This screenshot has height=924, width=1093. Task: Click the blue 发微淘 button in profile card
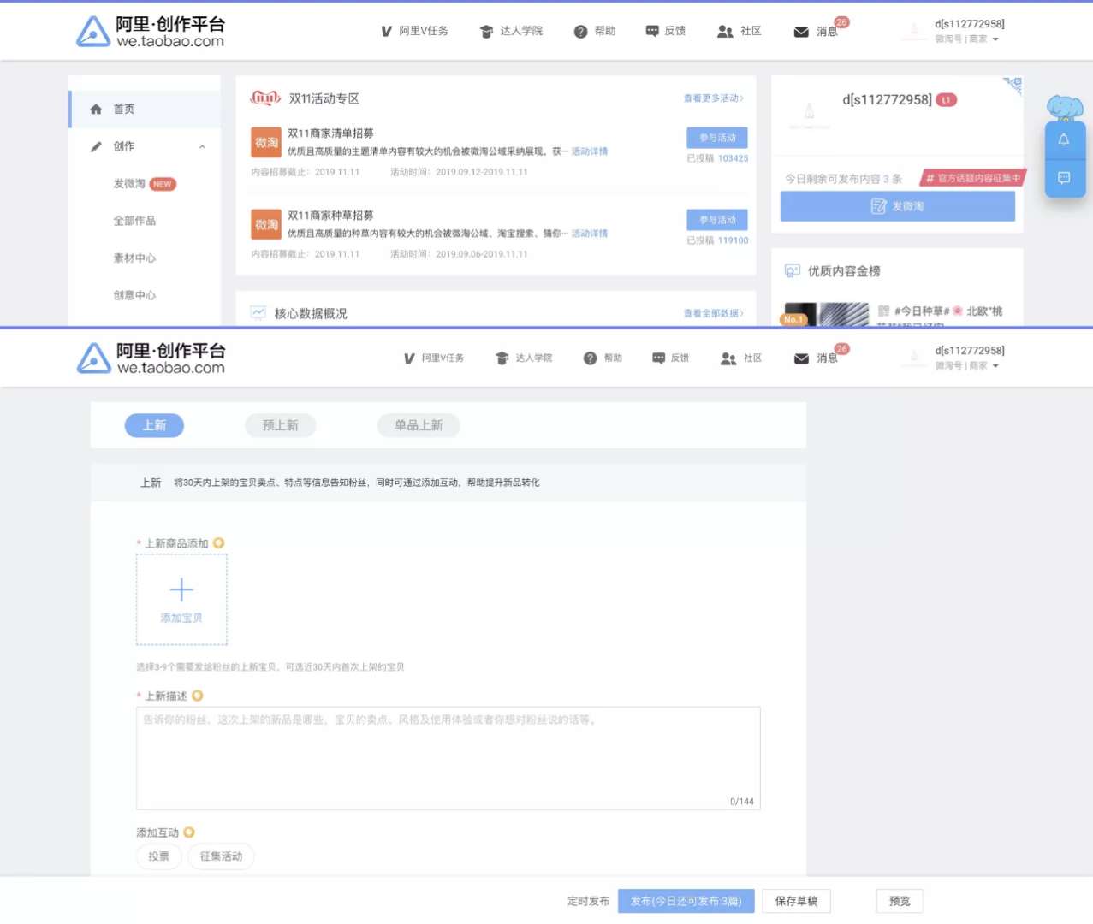(x=897, y=206)
